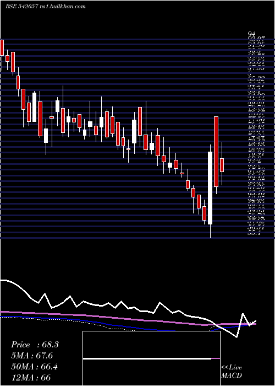Image resolution: width=275 pixels, height=386 pixels.
Task: Click the '5MA : 67.6' value
Action: 32,356
